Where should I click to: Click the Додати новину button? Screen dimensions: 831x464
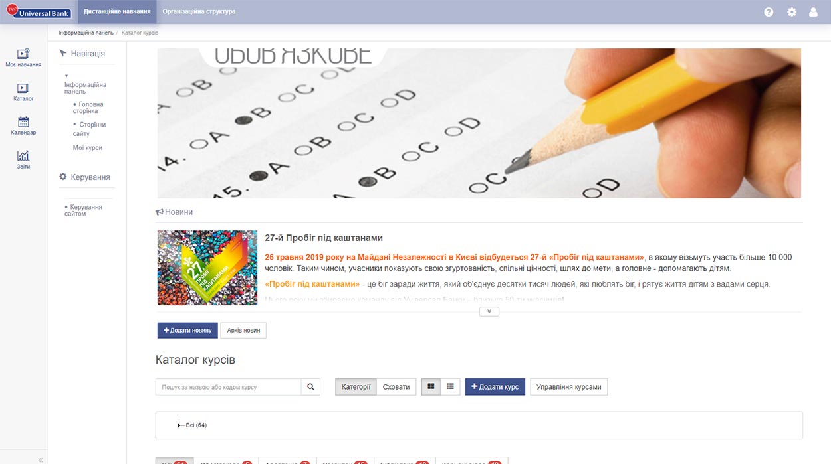[187, 331]
